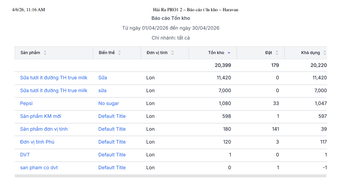Open the Sản phẩm đơn vị tính link
Image resolution: width=339 pixels, height=187 pixels.
(x=44, y=129)
